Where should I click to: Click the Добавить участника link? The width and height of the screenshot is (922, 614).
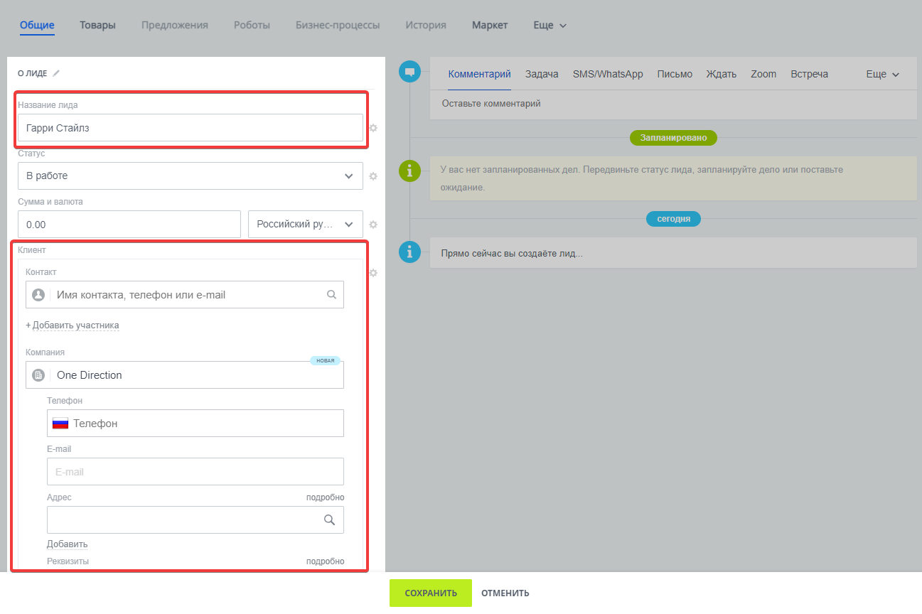tap(75, 325)
